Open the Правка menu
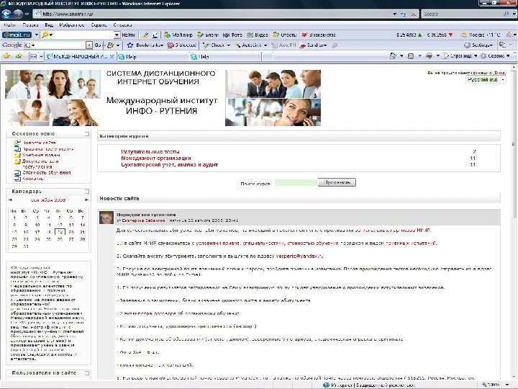Screen dimensions: 518x389 30,25
